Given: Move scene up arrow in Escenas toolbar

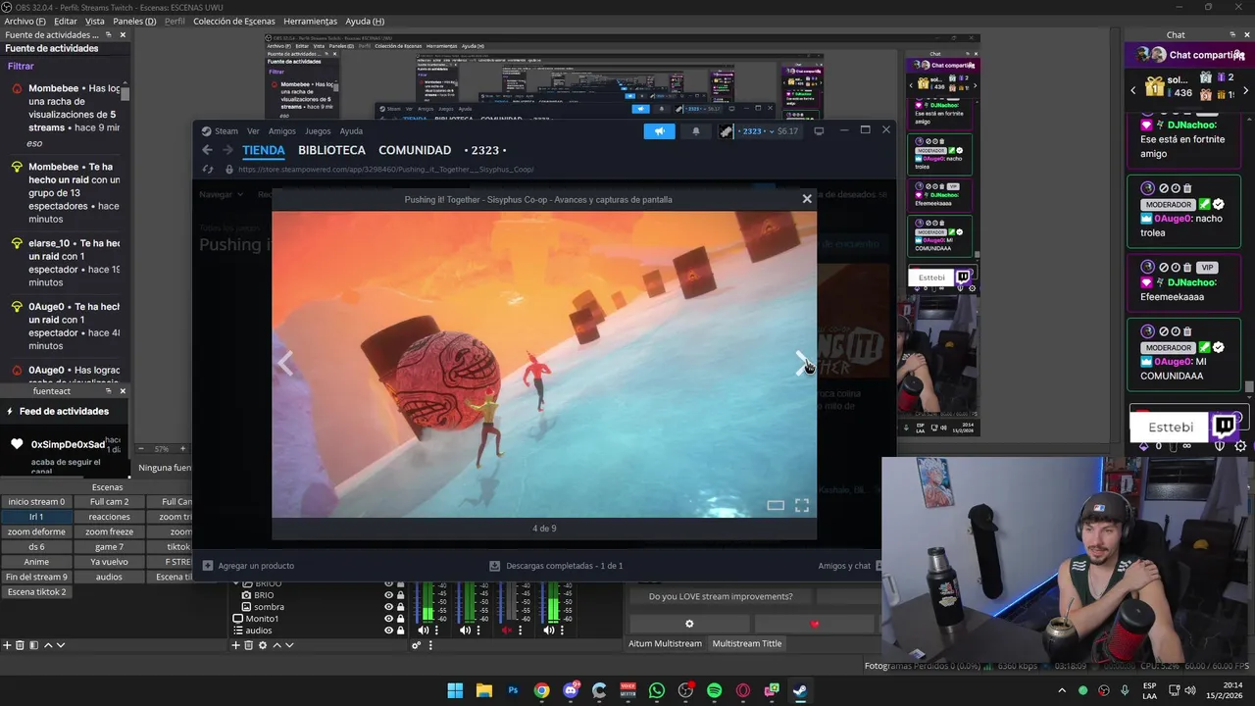Looking at the screenshot, I should click(48, 645).
